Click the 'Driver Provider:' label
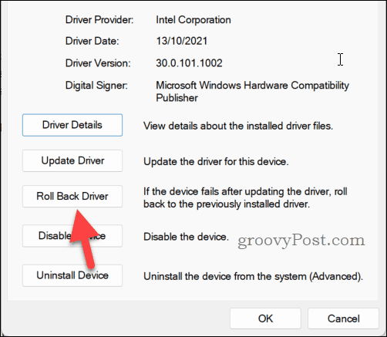 point(99,20)
